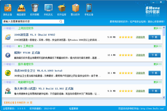Click the 12.4 MB size text
Viewport: 167px width, 111px height.
tap(112, 55)
